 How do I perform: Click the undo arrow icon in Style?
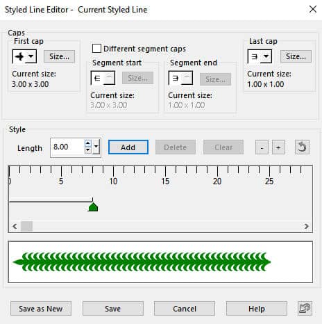(302, 147)
